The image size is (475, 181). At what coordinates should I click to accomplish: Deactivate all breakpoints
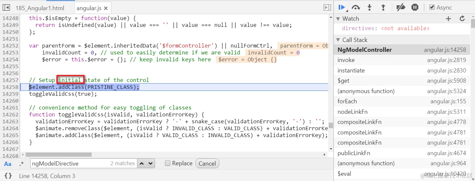pos(401,8)
